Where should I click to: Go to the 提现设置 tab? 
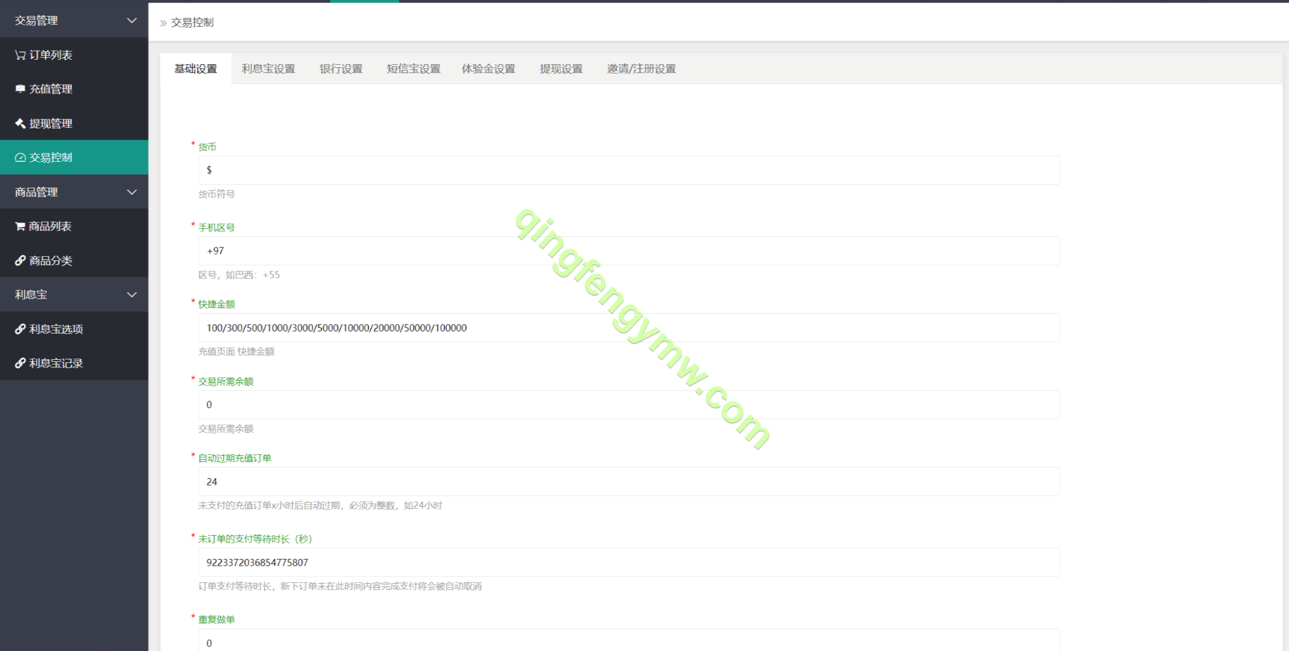561,69
